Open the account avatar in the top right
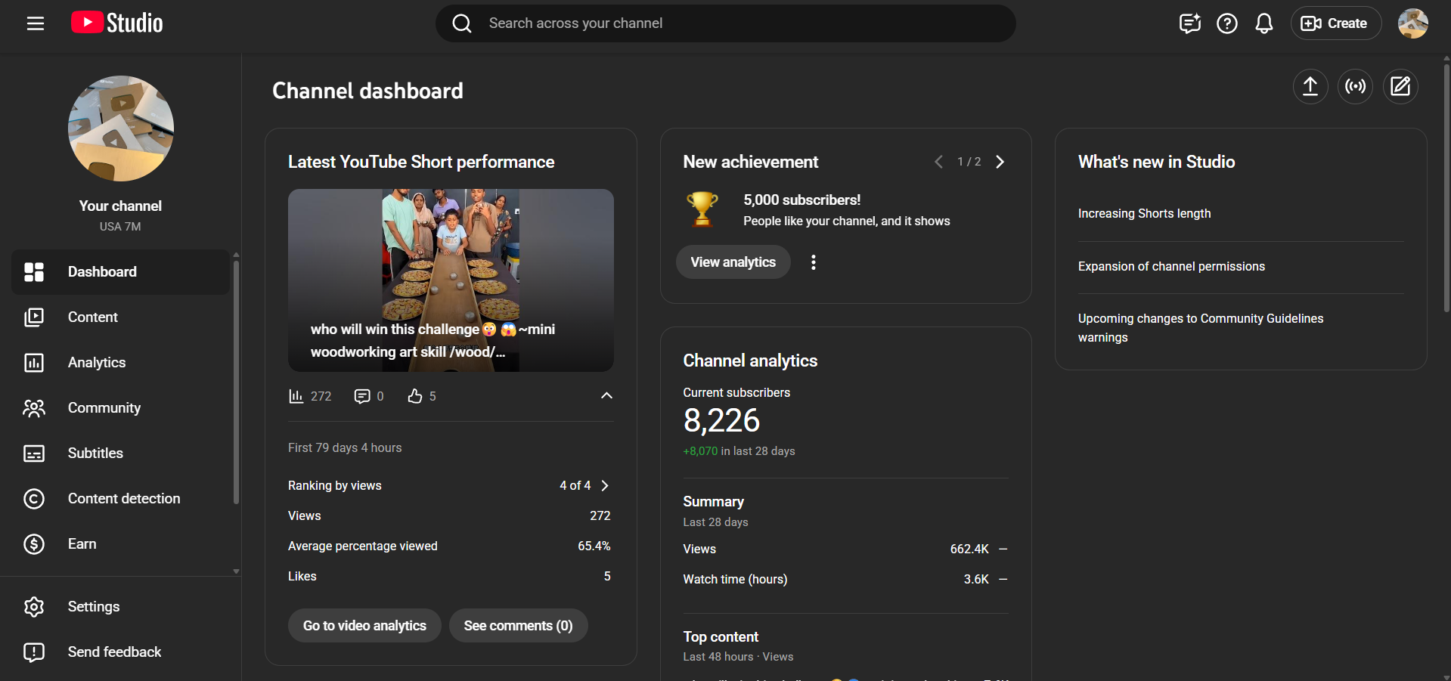Viewport: 1451px width, 681px height. [1412, 23]
